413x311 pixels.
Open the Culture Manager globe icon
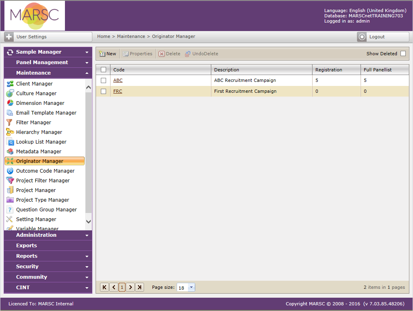pyautogui.click(x=10, y=93)
